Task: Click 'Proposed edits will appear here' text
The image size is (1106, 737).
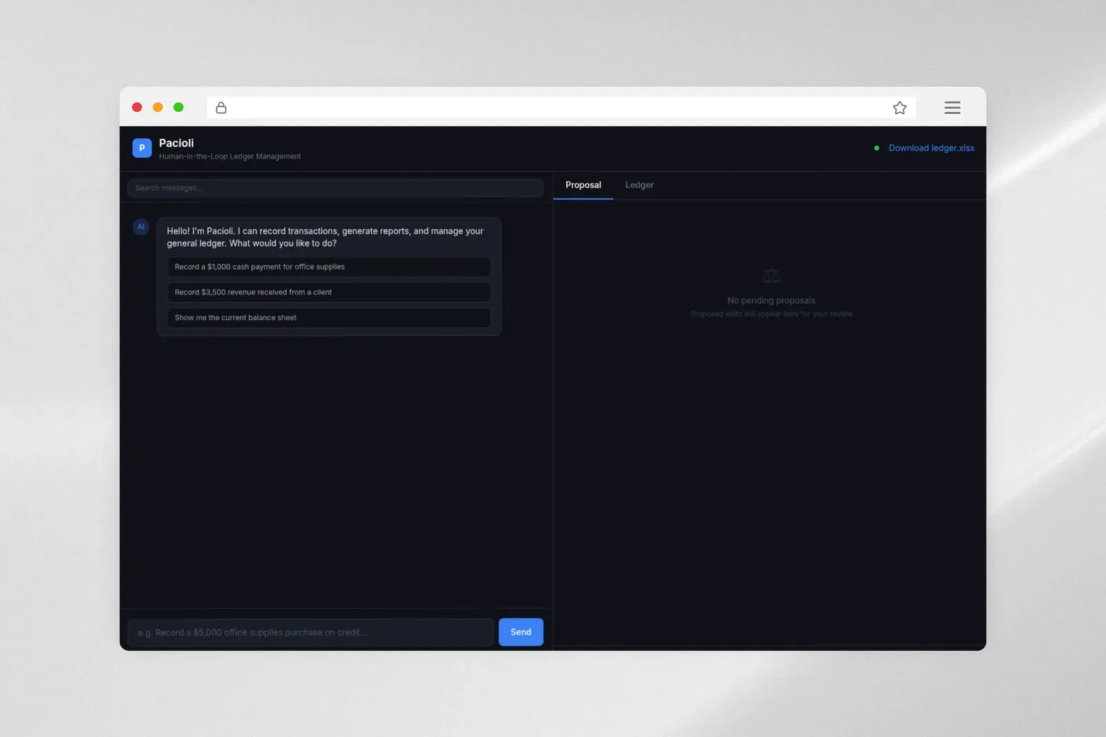Action: [771, 314]
